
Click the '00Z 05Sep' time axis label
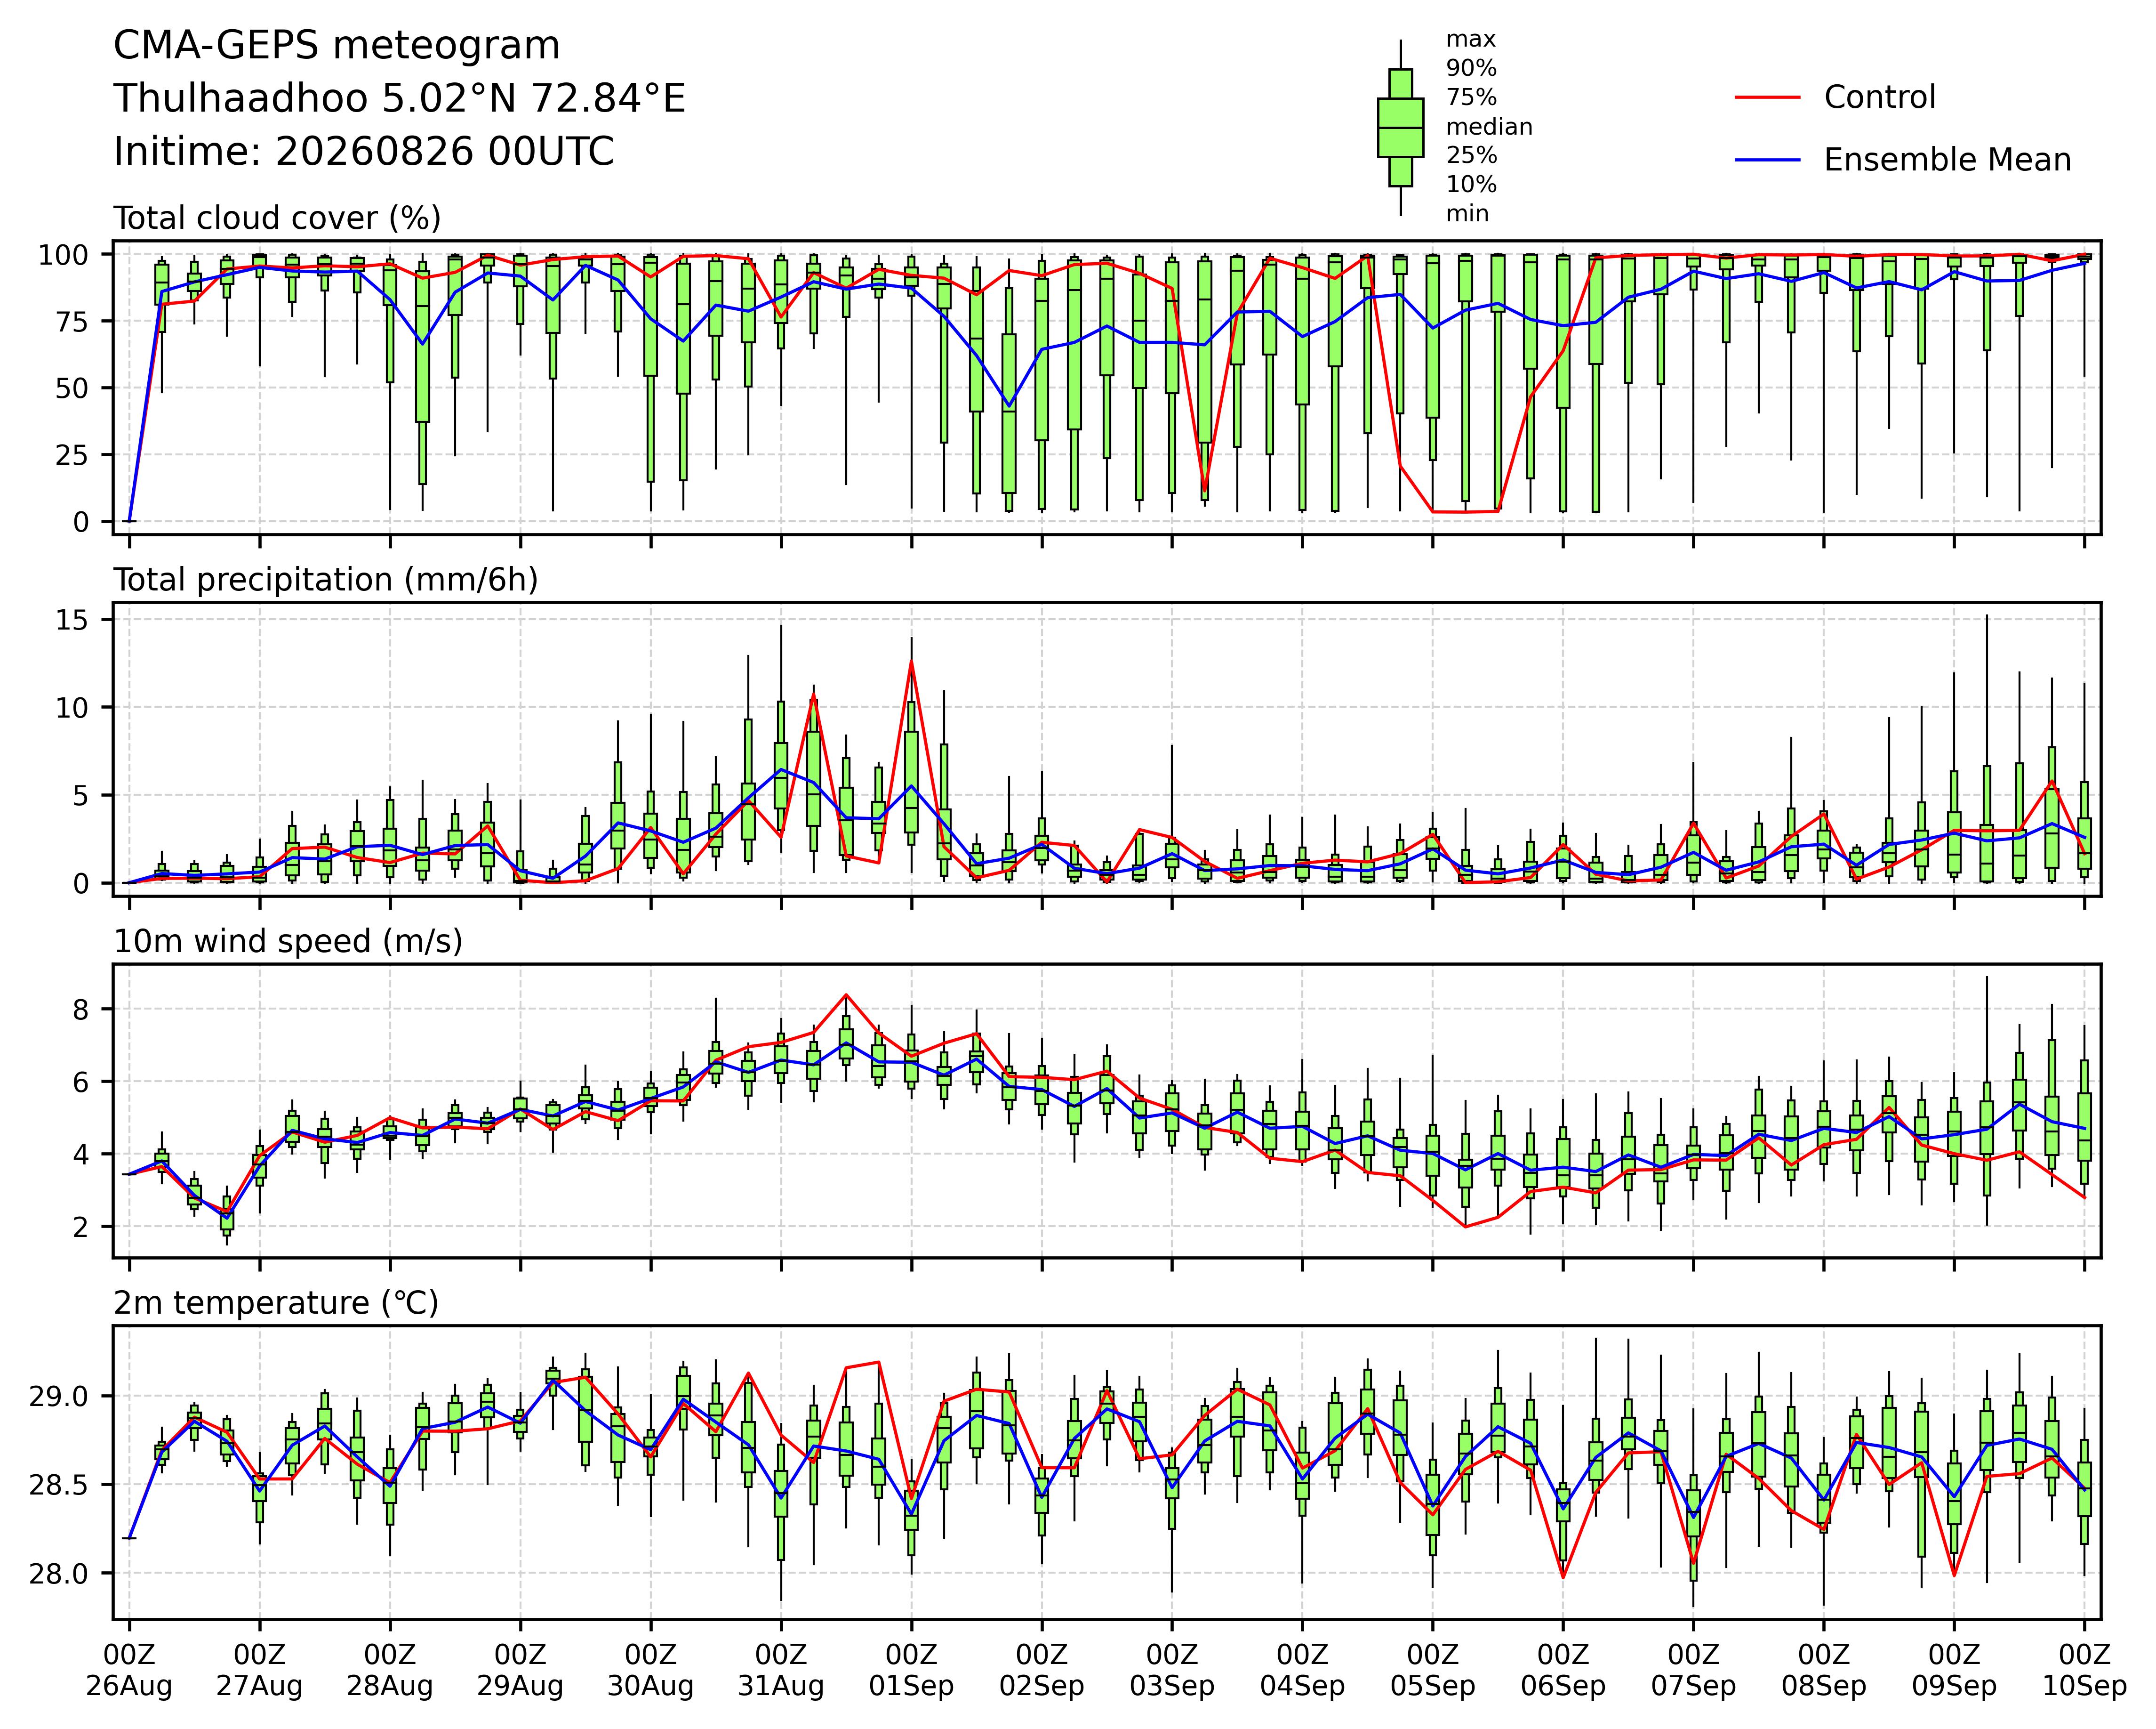(1432, 1671)
